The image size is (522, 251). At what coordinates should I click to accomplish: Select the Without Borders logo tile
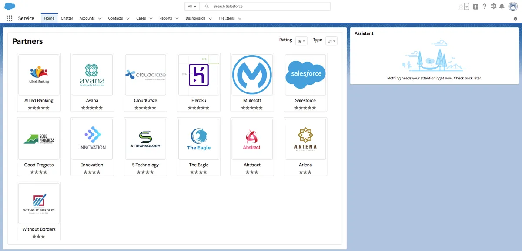[39, 203]
